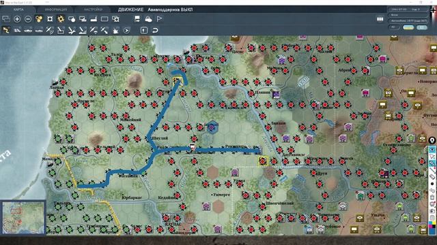Viewport: 437px width, 245px height.
Task: Click the vehicles count status field
Action: tap(408, 21)
